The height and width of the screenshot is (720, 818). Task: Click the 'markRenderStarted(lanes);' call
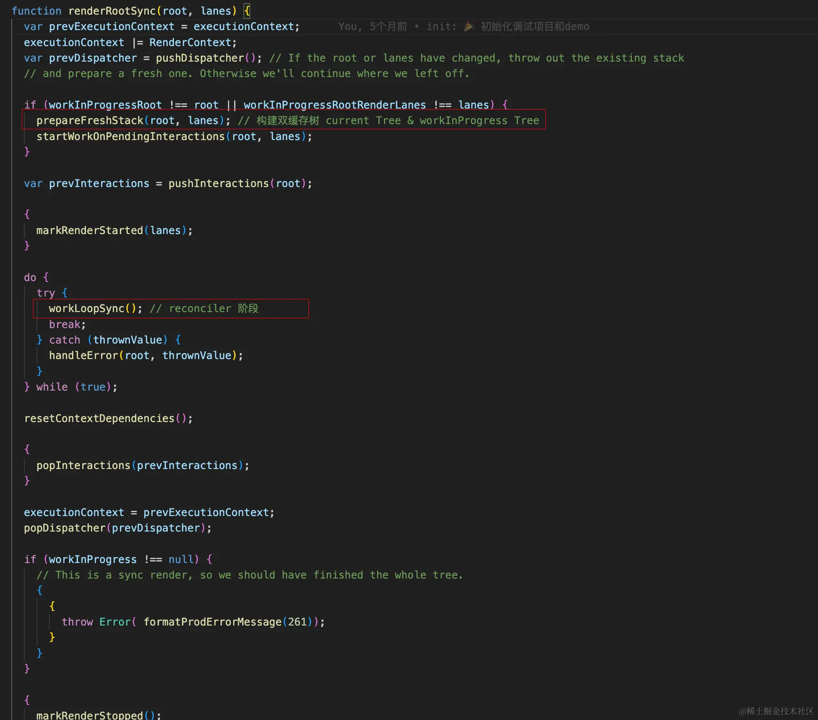pos(115,230)
